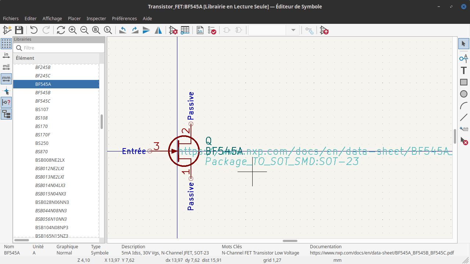
Task: Zoom out of the canvas
Action: [x=84, y=30]
